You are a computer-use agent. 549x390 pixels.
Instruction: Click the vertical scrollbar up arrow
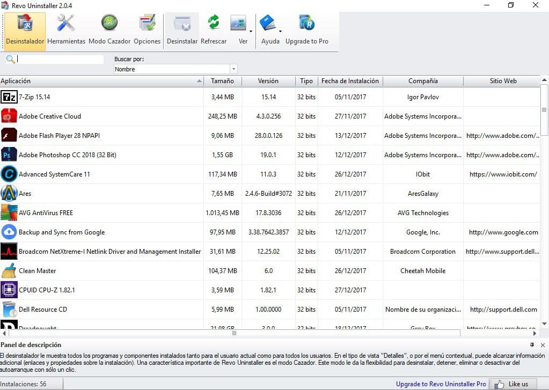coord(545,80)
